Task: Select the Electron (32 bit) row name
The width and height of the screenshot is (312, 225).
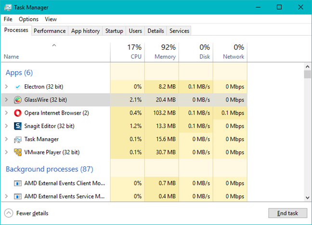Action: click(44, 87)
